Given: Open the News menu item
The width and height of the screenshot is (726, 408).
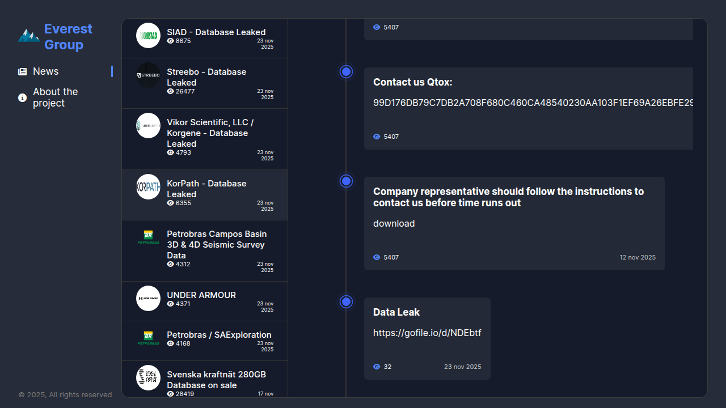Looking at the screenshot, I should (x=46, y=71).
